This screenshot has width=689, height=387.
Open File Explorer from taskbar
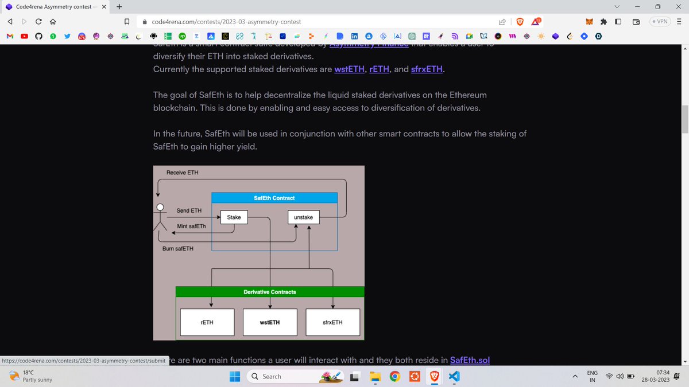[x=375, y=377]
